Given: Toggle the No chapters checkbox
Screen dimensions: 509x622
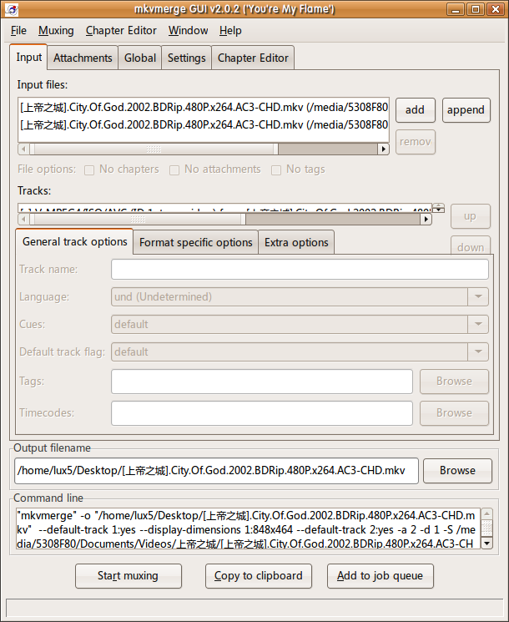Looking at the screenshot, I should tap(89, 169).
